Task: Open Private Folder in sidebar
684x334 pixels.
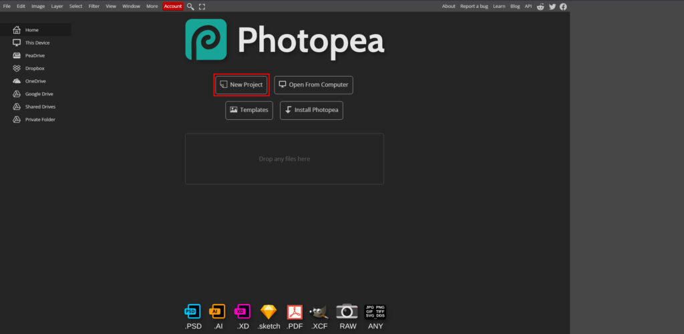Action: (x=36, y=119)
